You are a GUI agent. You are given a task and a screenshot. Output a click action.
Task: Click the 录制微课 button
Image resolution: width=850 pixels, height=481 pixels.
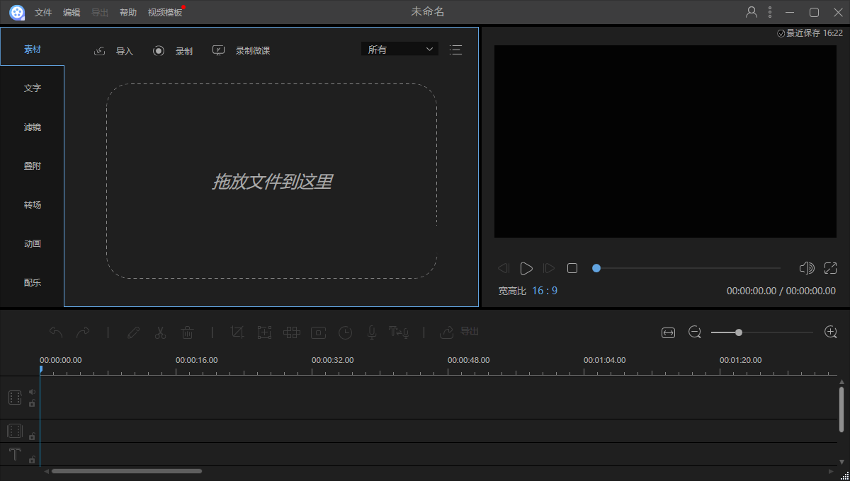(x=242, y=51)
